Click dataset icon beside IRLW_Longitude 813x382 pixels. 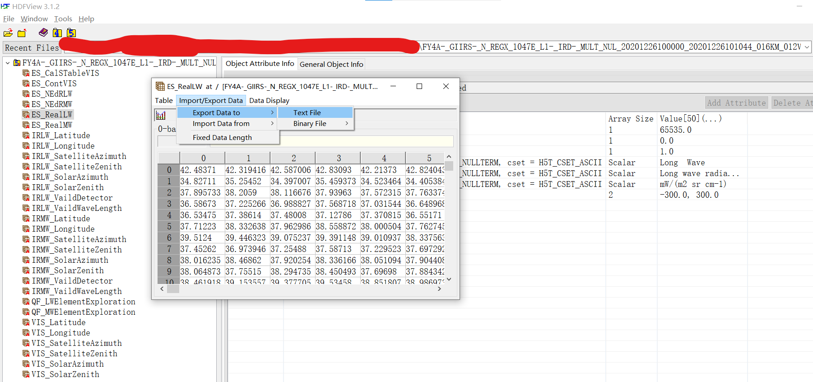pos(26,146)
